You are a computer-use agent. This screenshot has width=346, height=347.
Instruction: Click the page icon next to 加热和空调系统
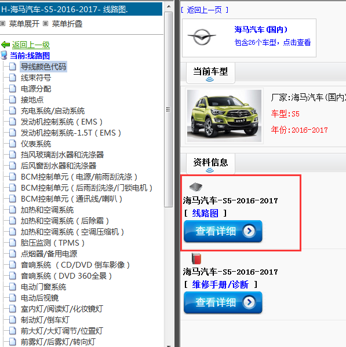coord(13,210)
